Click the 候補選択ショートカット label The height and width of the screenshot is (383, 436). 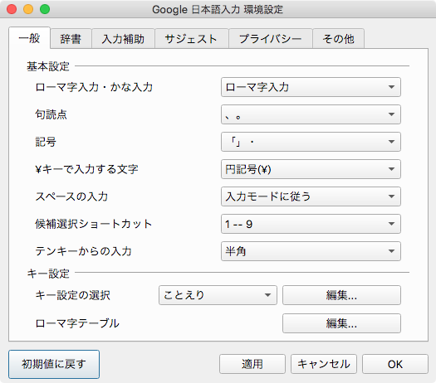pyautogui.click(x=94, y=224)
